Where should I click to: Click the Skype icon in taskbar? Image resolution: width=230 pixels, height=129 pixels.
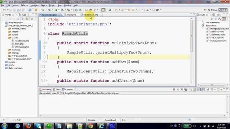pos(39,126)
